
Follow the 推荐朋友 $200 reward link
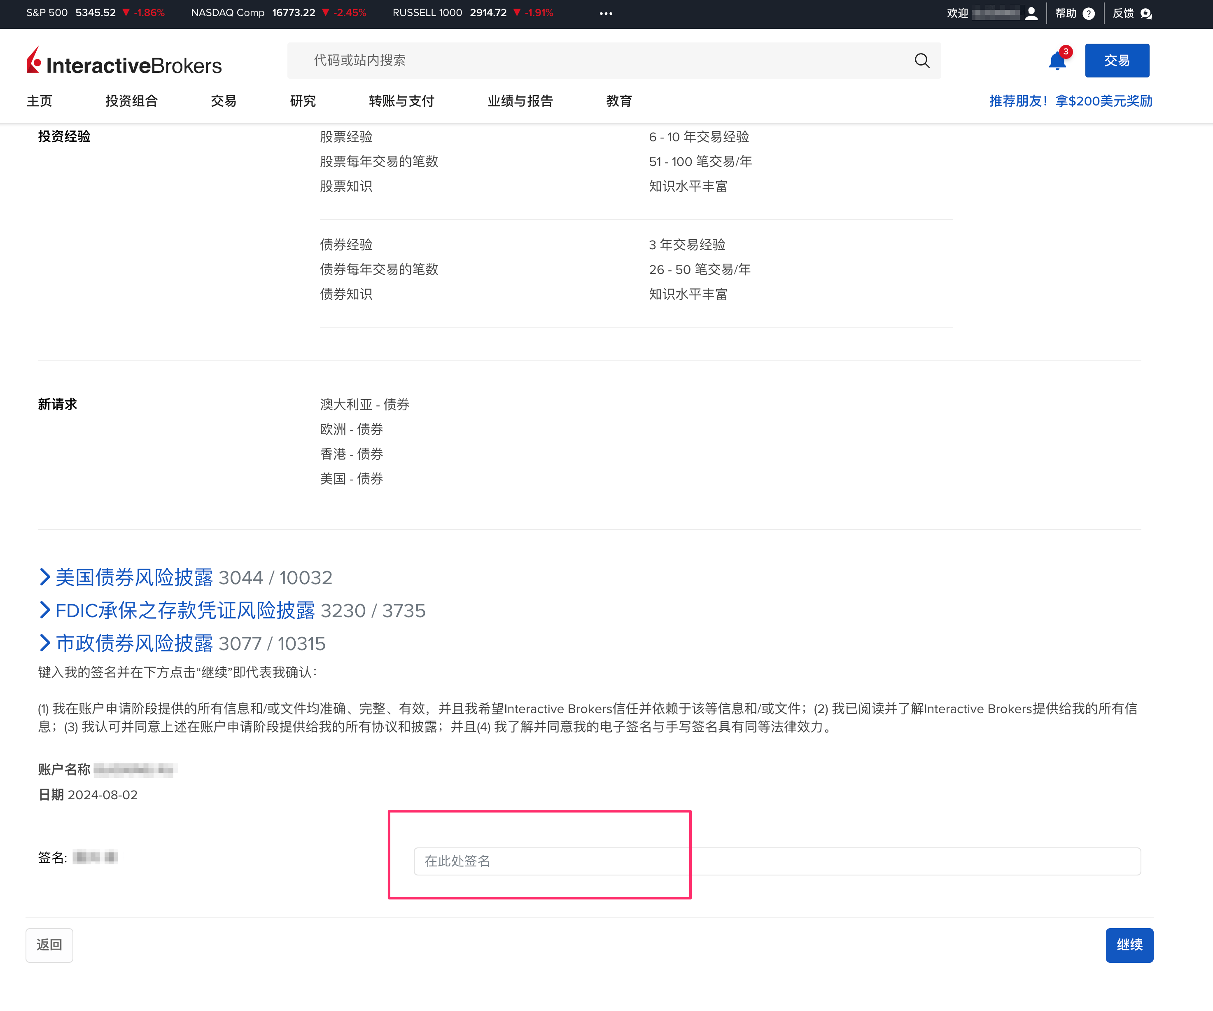[x=1070, y=101]
